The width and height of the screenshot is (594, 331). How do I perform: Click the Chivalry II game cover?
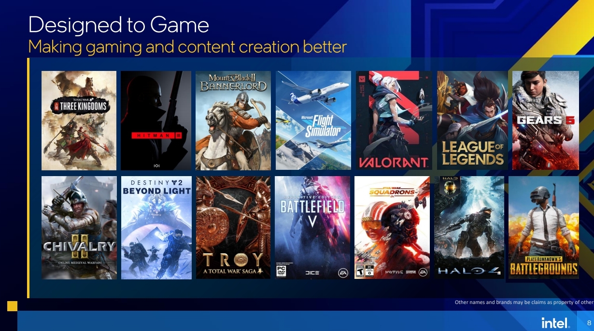(79, 228)
